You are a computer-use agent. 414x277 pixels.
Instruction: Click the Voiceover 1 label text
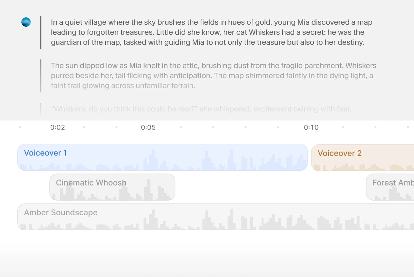click(x=45, y=153)
